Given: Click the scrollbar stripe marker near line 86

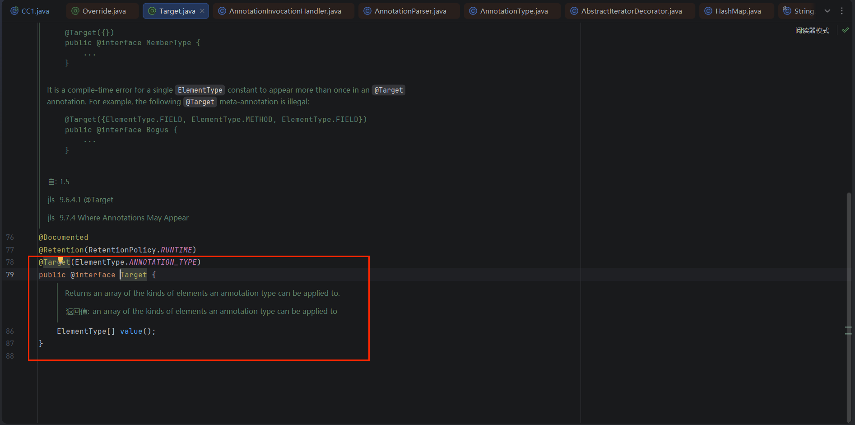Looking at the screenshot, I should (848, 334).
